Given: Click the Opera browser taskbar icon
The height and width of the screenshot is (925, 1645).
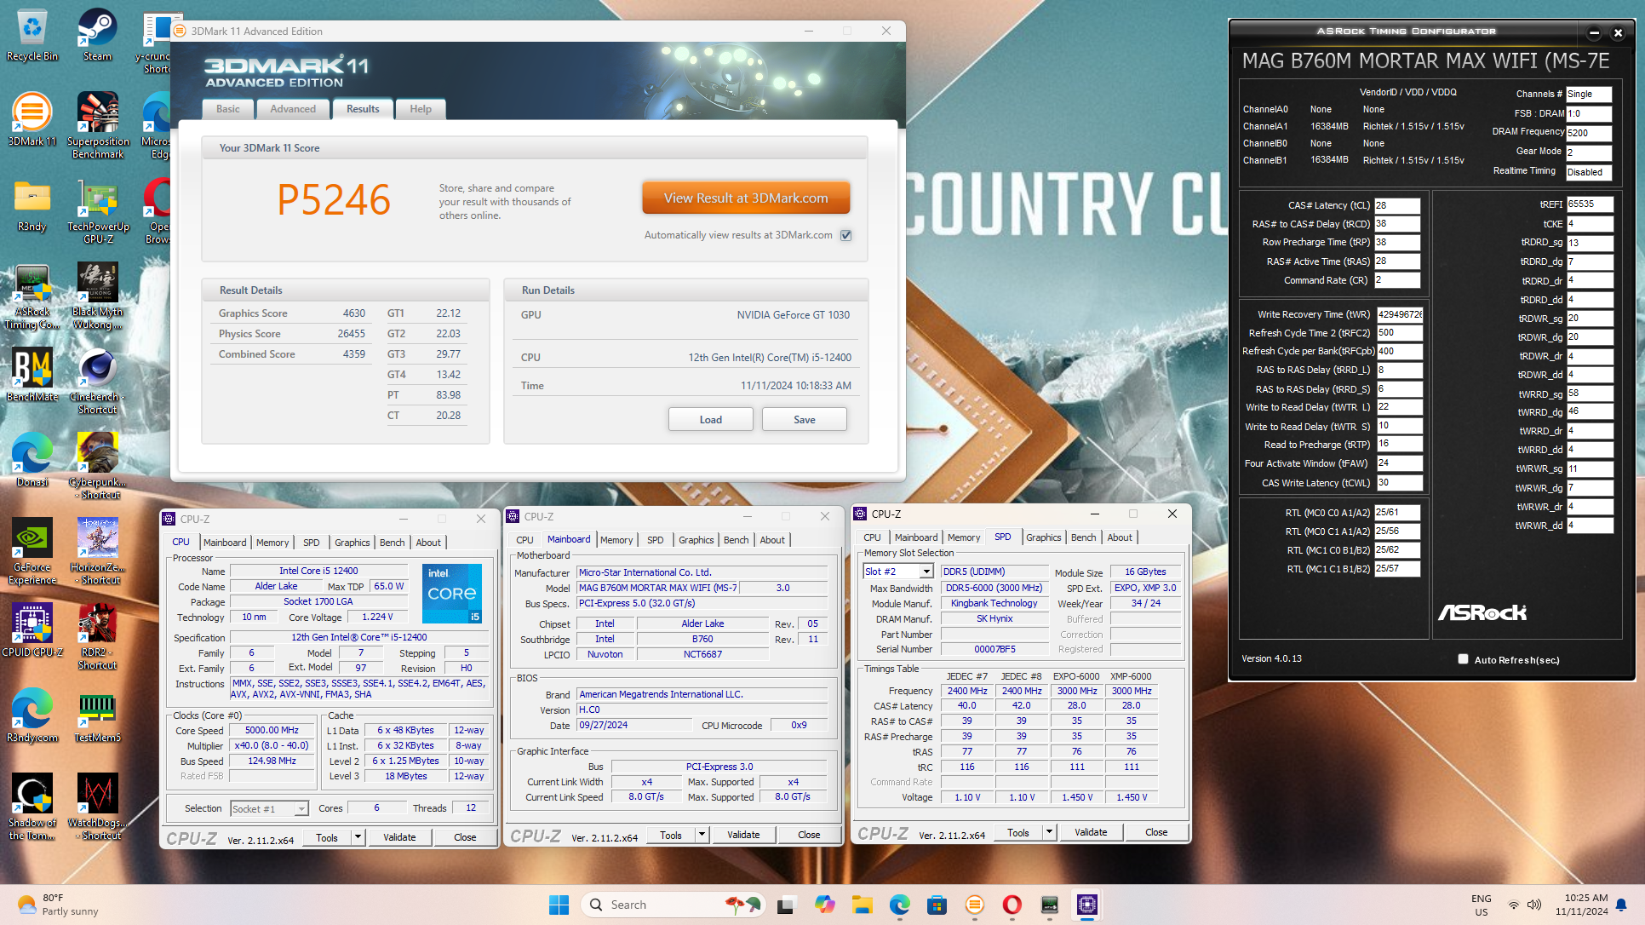Looking at the screenshot, I should (x=1012, y=905).
